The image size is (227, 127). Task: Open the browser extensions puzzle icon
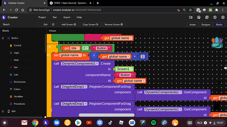(x=216, y=10)
